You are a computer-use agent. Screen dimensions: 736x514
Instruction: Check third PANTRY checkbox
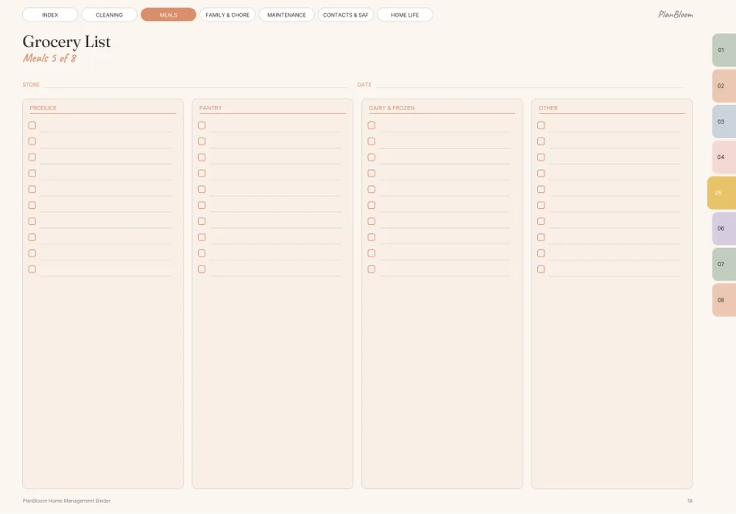point(202,157)
